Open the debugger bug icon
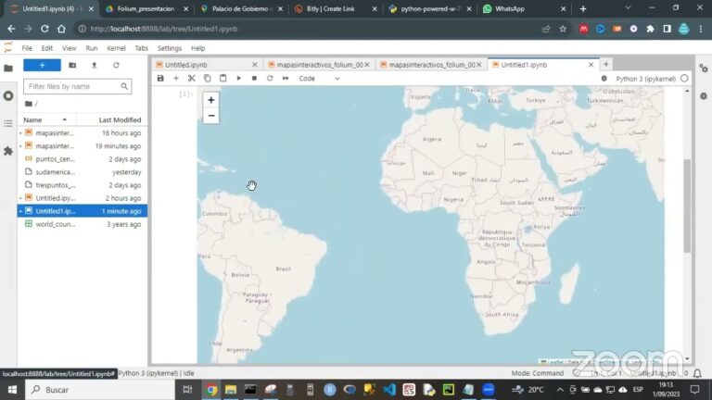The width and height of the screenshot is (712, 400). (x=604, y=79)
